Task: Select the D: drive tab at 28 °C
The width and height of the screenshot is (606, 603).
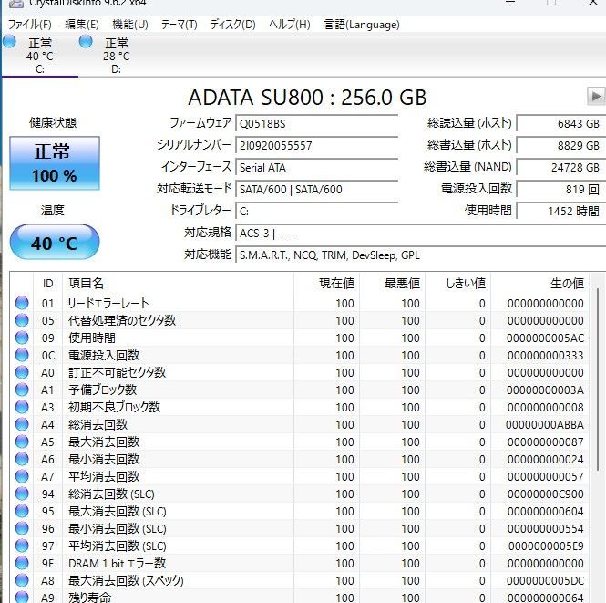Action: click(116, 56)
